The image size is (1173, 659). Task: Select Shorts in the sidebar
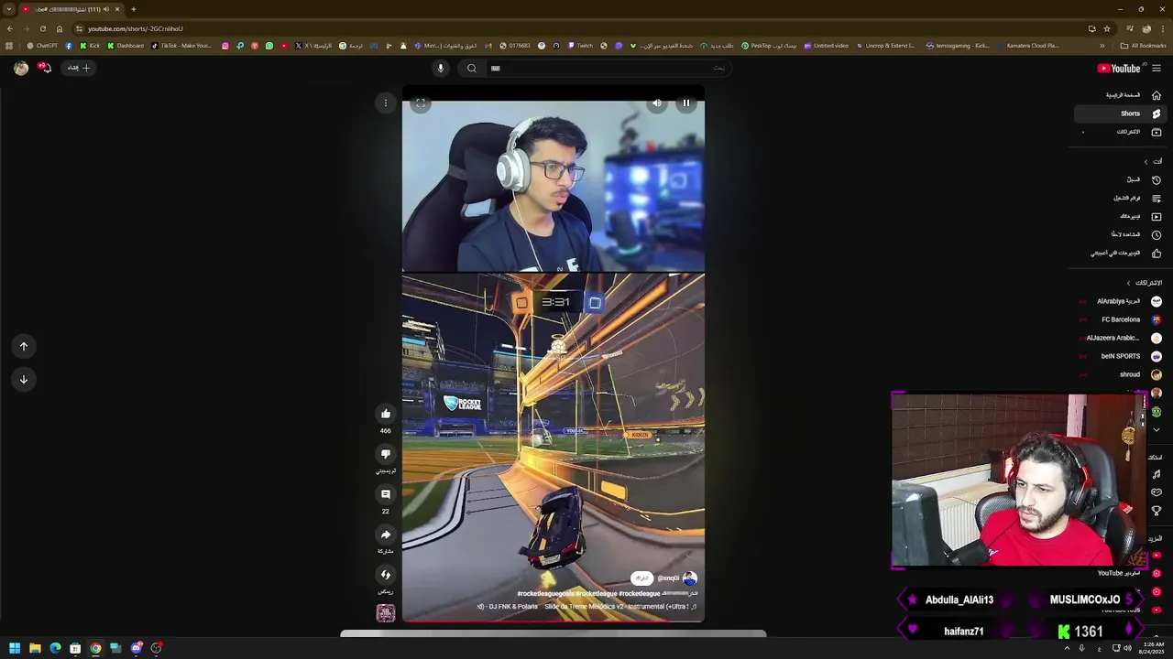1119,113
